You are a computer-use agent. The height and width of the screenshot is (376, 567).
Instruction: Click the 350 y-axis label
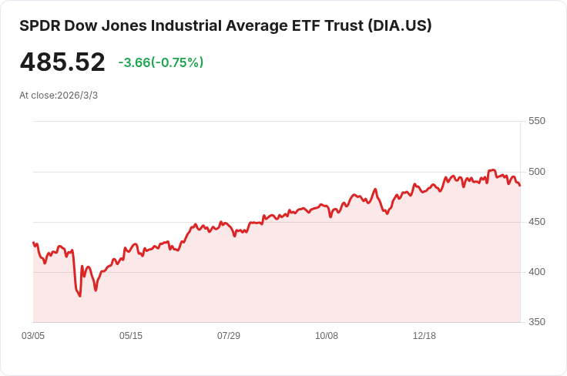click(537, 322)
